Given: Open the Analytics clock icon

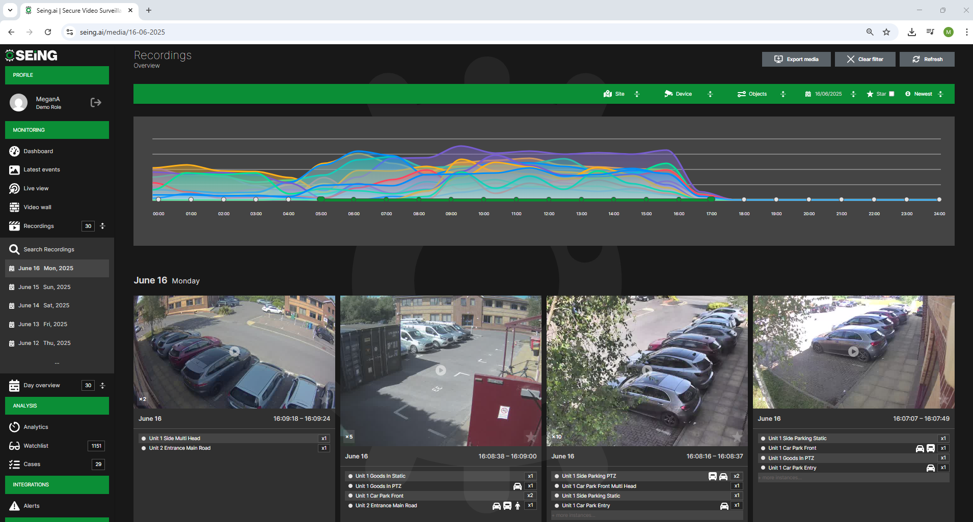Looking at the screenshot, I should [x=15, y=427].
